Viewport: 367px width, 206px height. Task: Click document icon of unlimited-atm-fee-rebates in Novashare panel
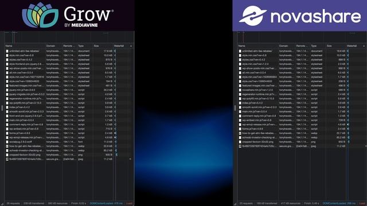[x=240, y=51]
